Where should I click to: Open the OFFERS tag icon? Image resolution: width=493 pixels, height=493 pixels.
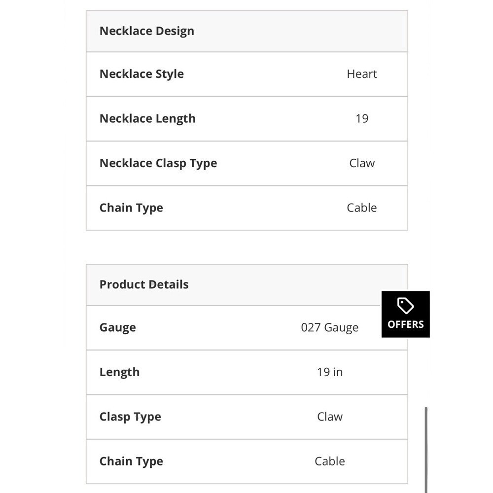405,305
